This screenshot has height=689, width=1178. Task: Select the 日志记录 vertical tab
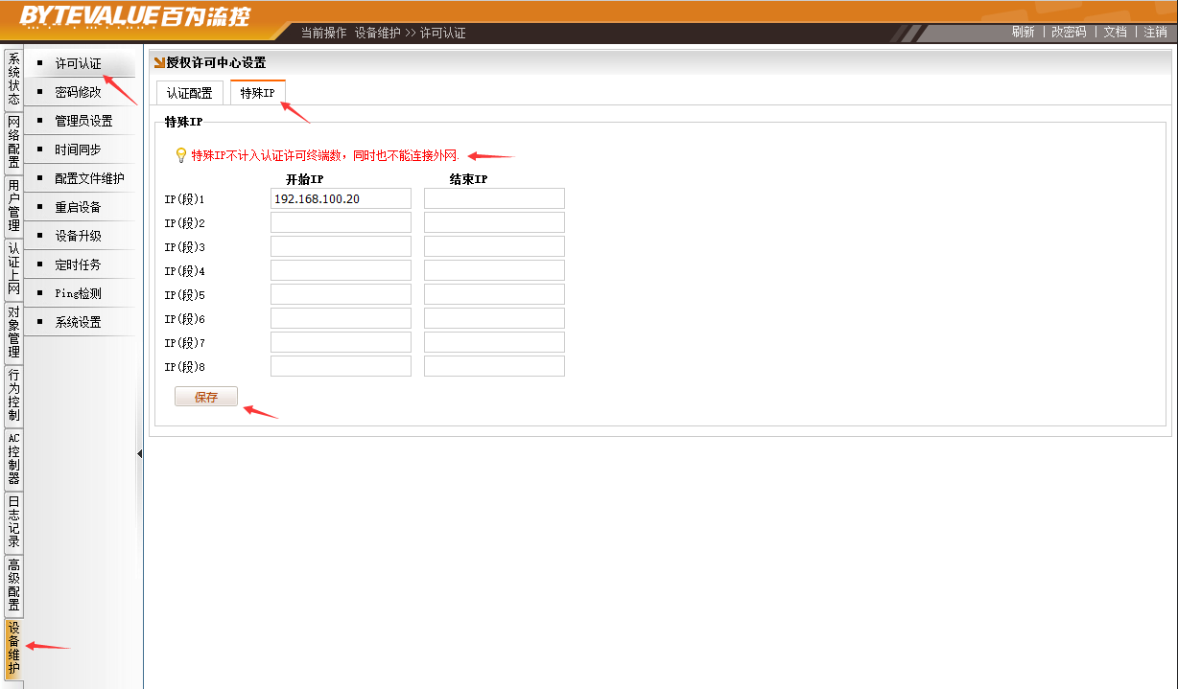pyautogui.click(x=13, y=521)
